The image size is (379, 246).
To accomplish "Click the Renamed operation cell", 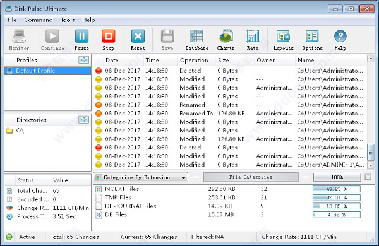I will [x=192, y=105].
